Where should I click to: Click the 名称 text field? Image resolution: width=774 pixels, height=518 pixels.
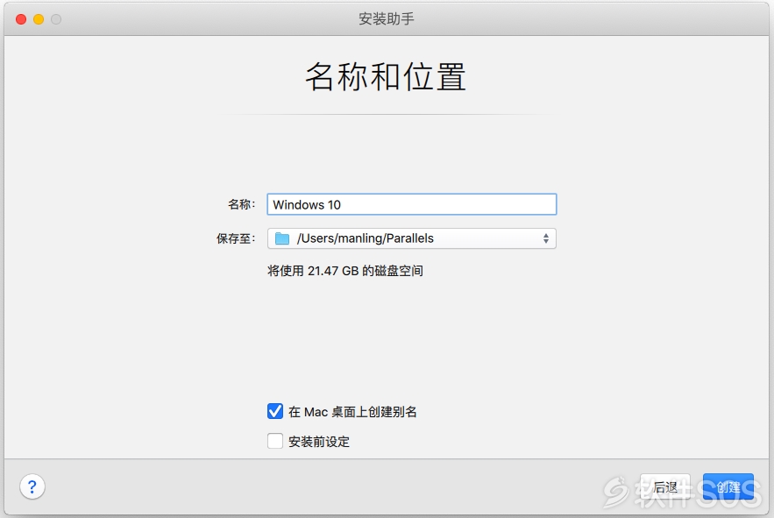412,204
